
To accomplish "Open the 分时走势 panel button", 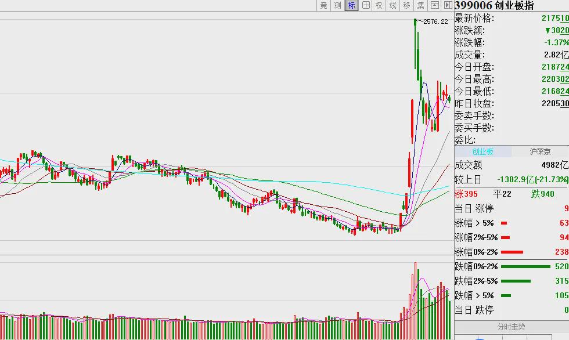I will pyautogui.click(x=512, y=327).
